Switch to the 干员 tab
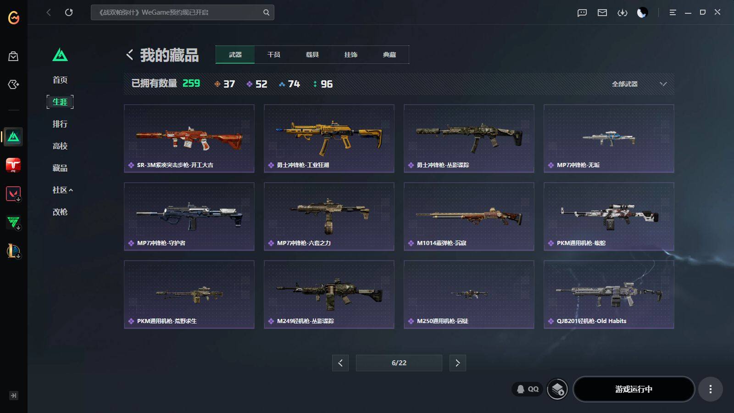The width and height of the screenshot is (734, 413). (274, 55)
